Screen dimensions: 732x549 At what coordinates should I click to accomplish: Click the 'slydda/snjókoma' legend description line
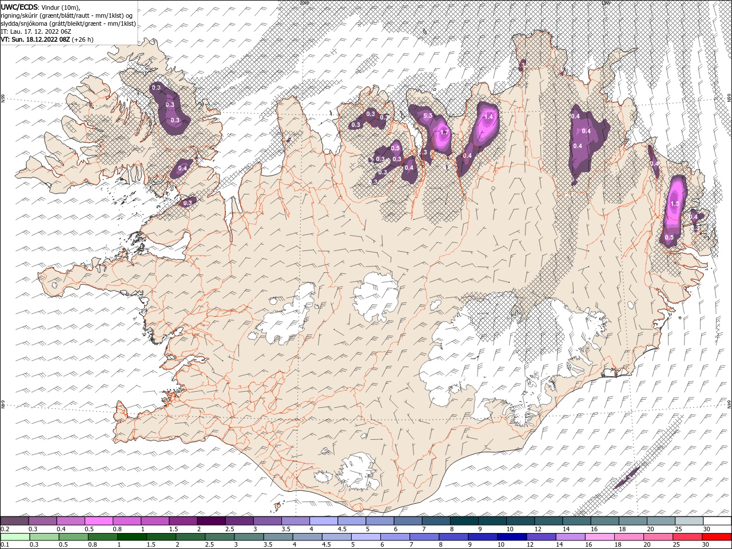68,23
